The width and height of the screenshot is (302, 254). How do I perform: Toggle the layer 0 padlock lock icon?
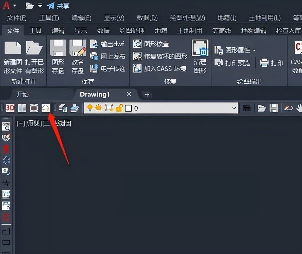tap(119, 108)
